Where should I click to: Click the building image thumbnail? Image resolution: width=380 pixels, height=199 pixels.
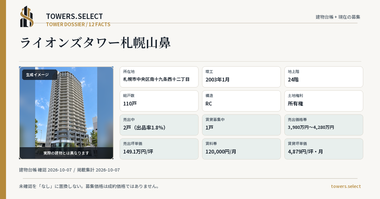(66, 113)
